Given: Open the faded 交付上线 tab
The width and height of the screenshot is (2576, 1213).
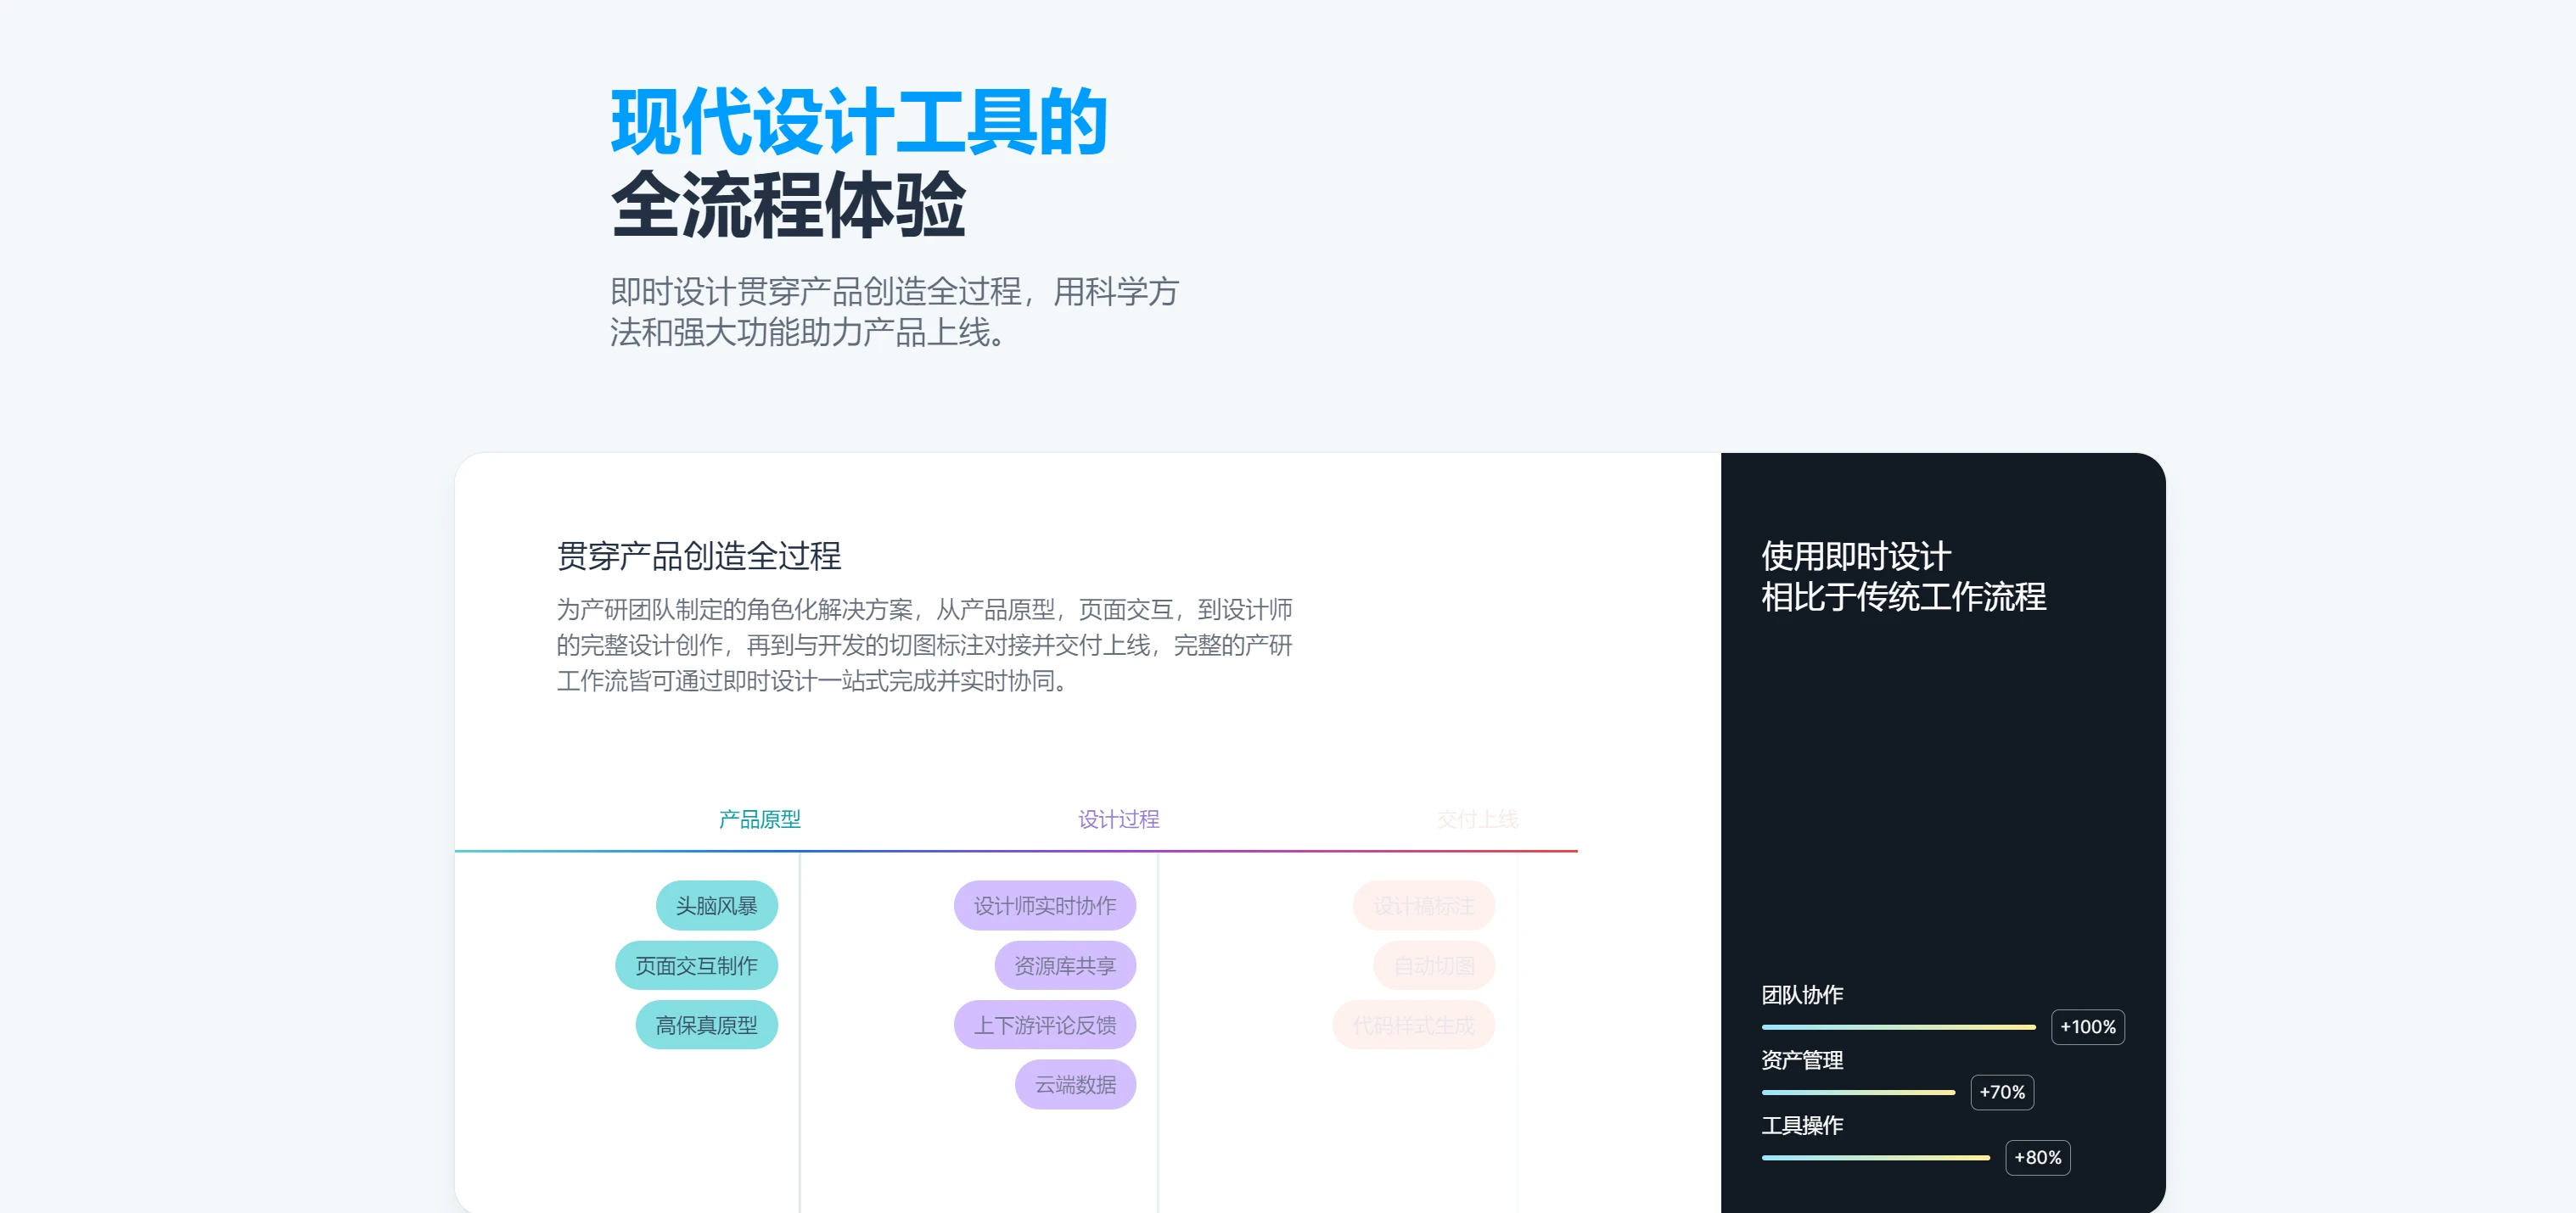Looking at the screenshot, I should [1477, 819].
